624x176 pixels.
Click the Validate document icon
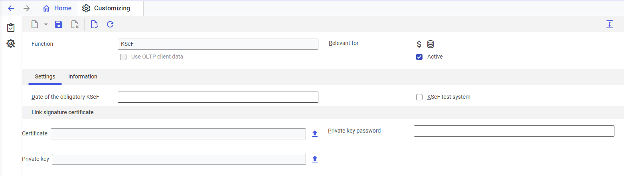(94, 25)
